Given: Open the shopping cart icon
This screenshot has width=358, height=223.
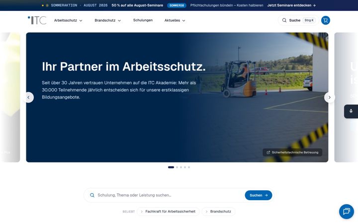Looking at the screenshot, I should [x=325, y=20].
